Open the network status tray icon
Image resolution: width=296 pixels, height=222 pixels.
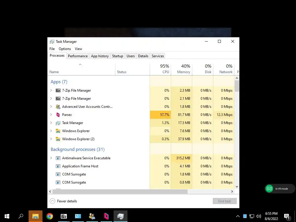pos(252,216)
